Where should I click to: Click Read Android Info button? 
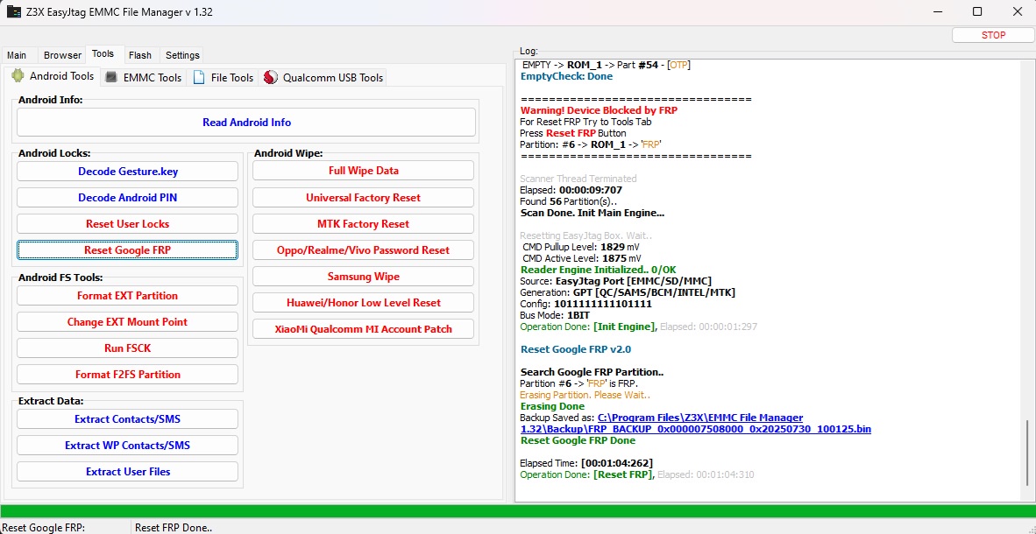pos(246,123)
